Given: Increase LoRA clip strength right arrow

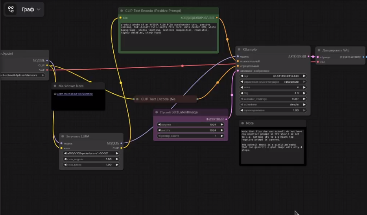Looking at the screenshot, I should 117,165.
